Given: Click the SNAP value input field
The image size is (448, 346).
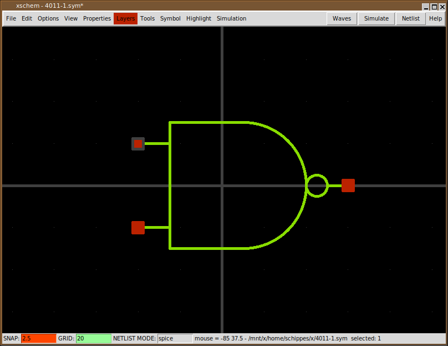Looking at the screenshot, I should click(x=39, y=338).
